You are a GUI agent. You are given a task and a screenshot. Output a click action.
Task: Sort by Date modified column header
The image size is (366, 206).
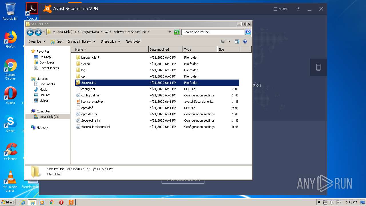click(x=166, y=49)
